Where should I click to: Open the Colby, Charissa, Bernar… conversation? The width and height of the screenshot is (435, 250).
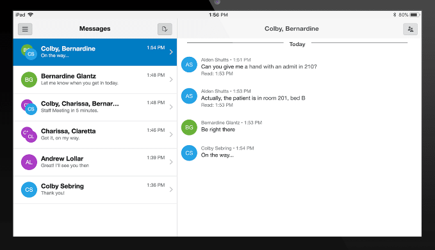[x=95, y=107]
